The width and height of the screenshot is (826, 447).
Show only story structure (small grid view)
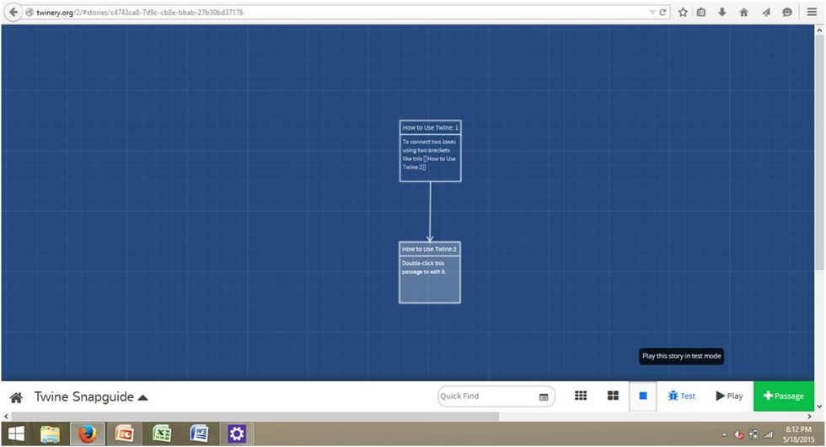point(581,396)
